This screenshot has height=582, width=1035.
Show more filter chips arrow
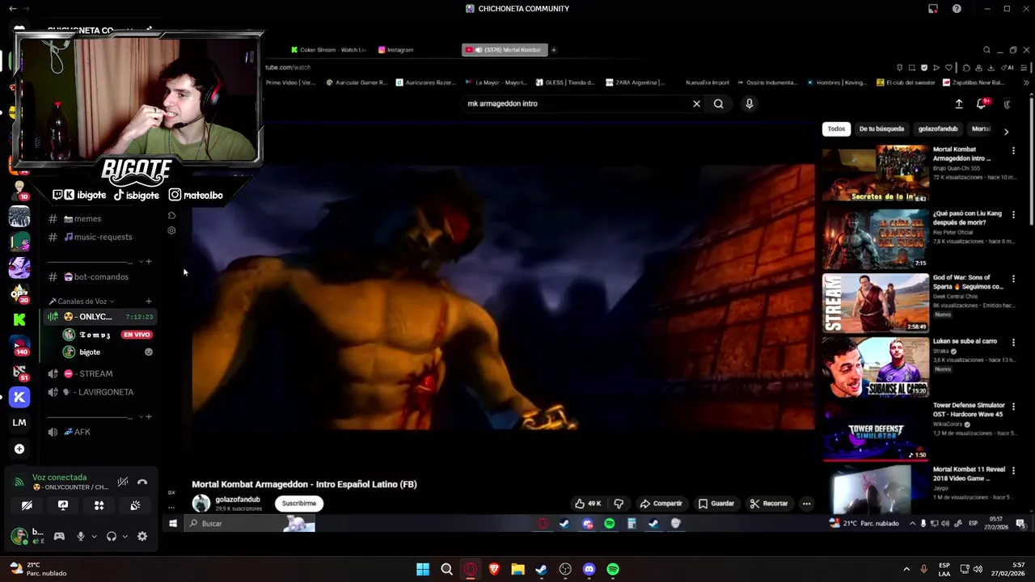pyautogui.click(x=1006, y=131)
